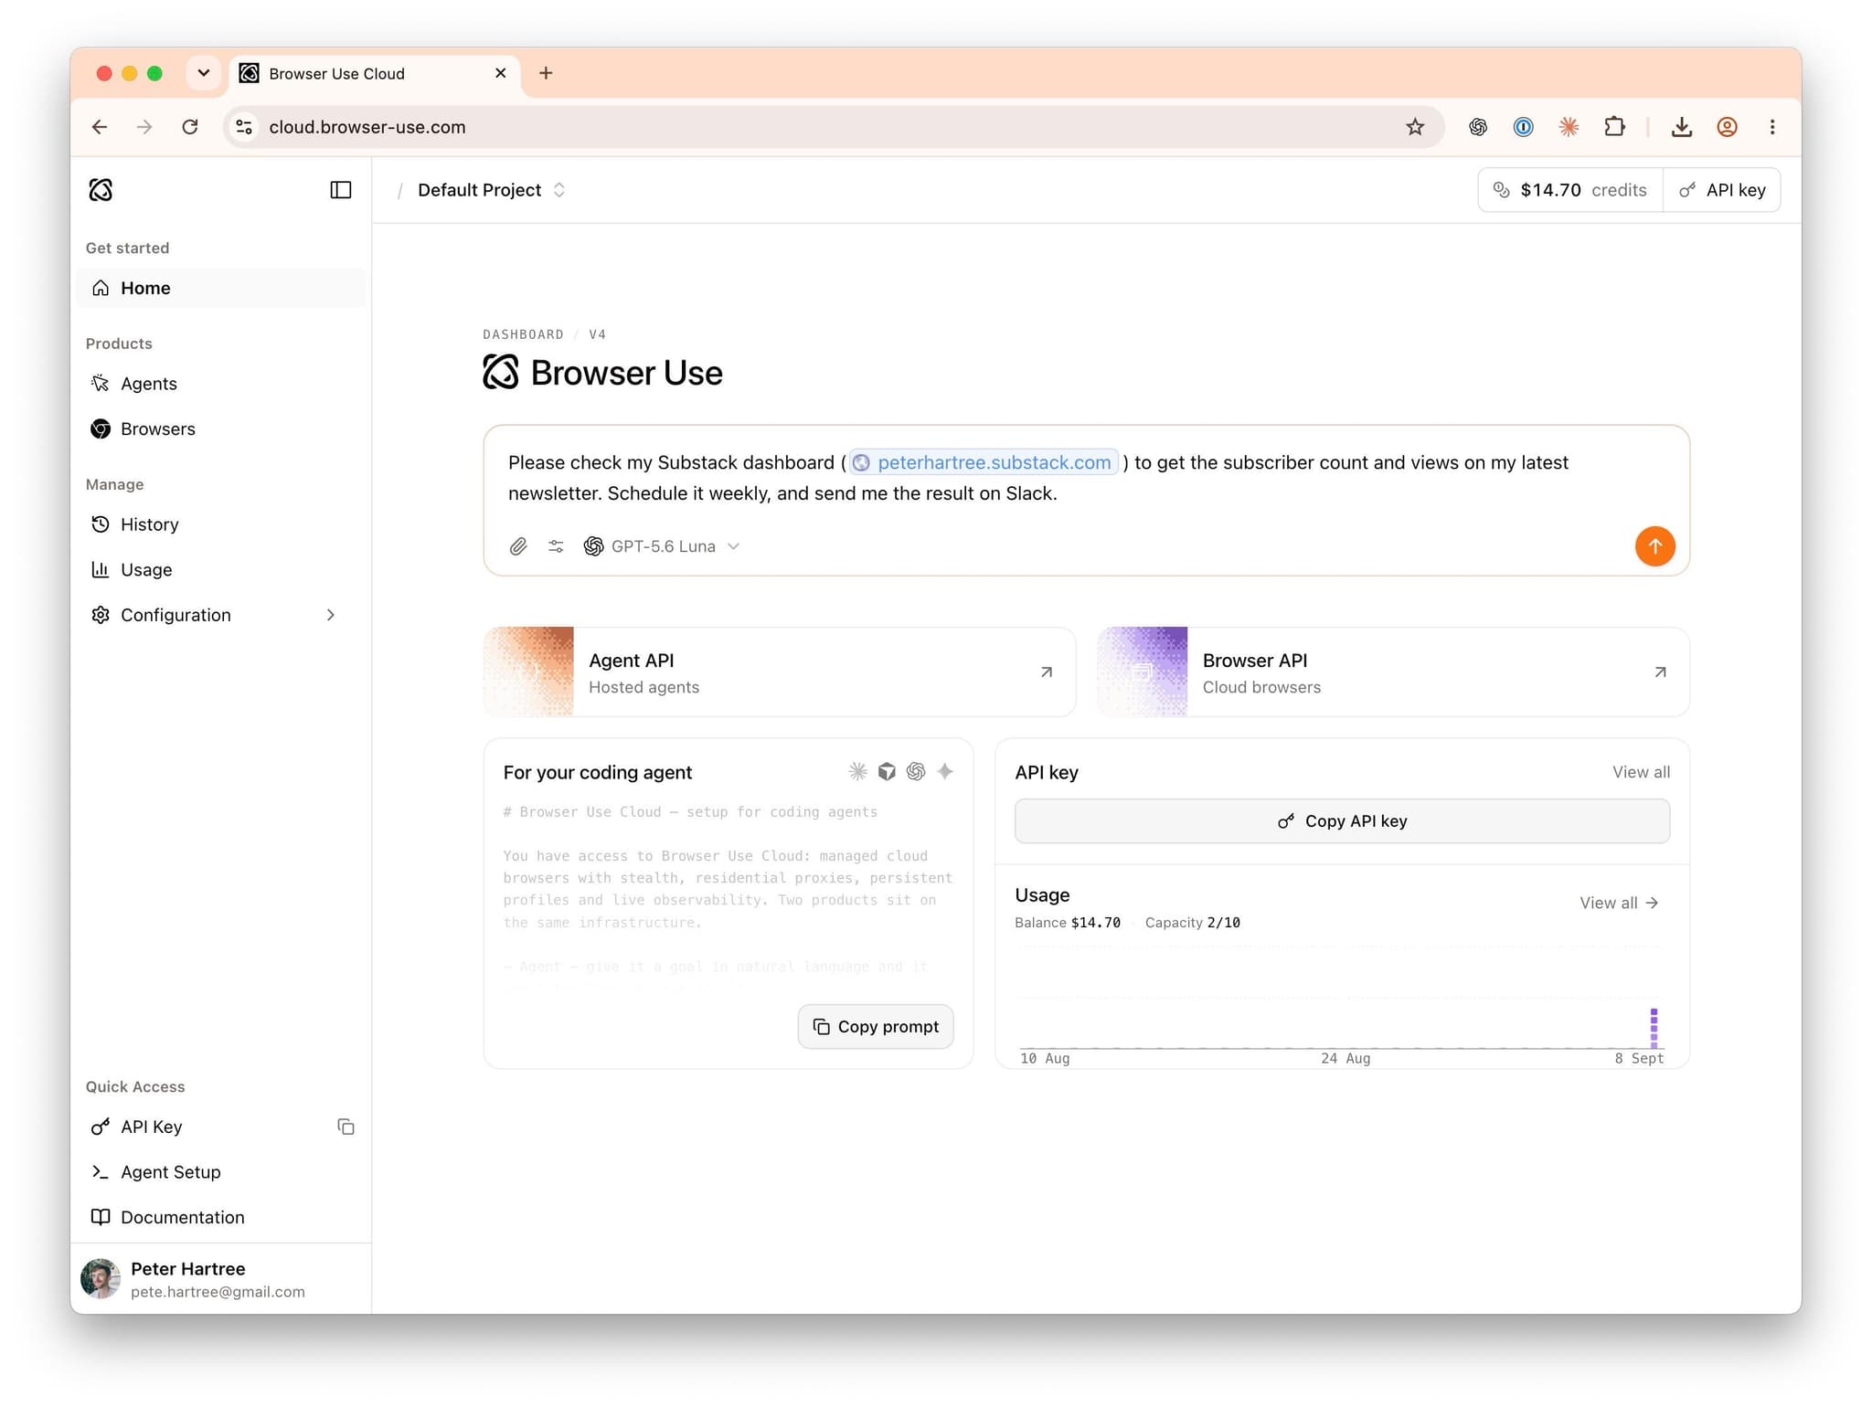Screen dimensions: 1872x1407
Task: Click View all next to API key
Action: [1641, 772]
